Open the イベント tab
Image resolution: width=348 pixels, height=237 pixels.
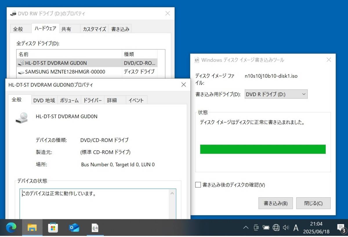[x=136, y=100]
